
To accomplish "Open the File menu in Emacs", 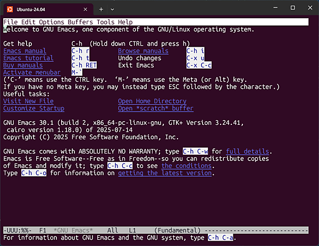I will [x=11, y=22].
